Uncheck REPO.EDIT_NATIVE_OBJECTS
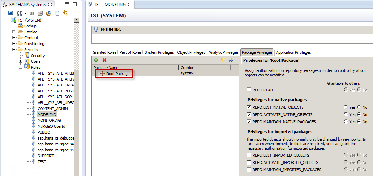373x176 pixels. click(x=249, y=107)
